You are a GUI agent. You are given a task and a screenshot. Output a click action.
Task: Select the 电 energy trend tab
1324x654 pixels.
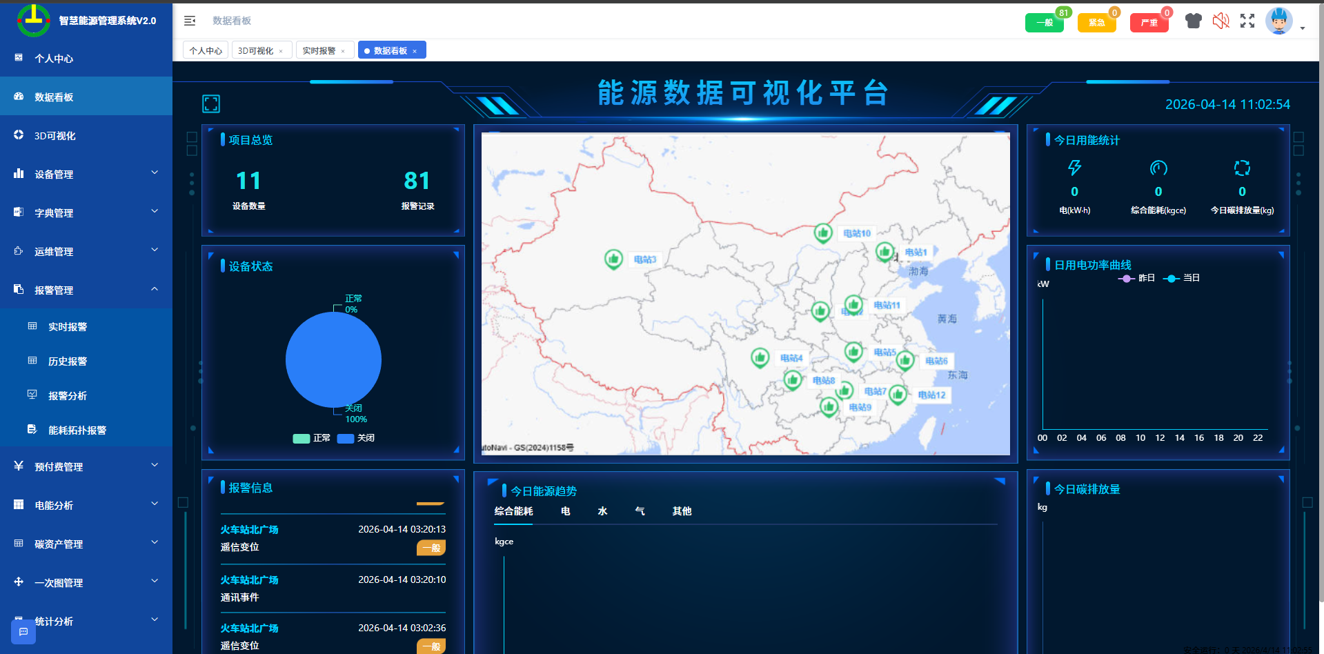tap(565, 511)
